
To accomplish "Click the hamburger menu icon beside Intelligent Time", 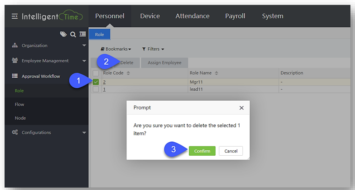I will 14,16.
